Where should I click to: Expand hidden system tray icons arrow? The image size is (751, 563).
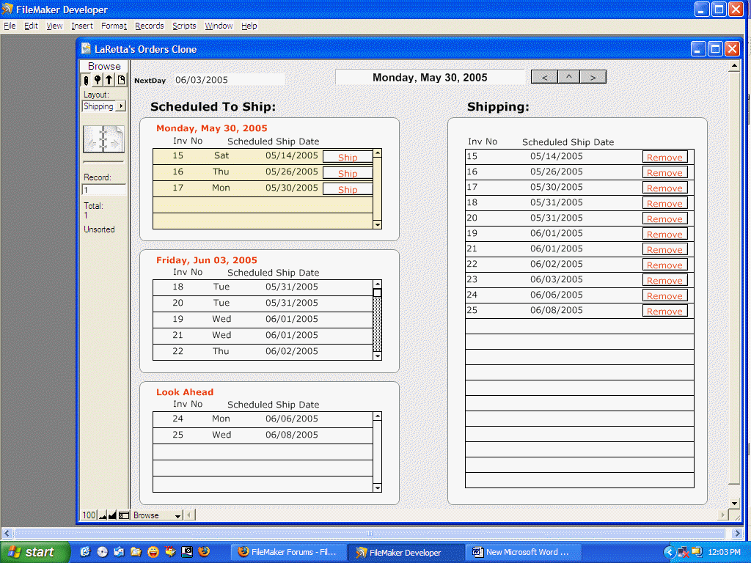669,552
